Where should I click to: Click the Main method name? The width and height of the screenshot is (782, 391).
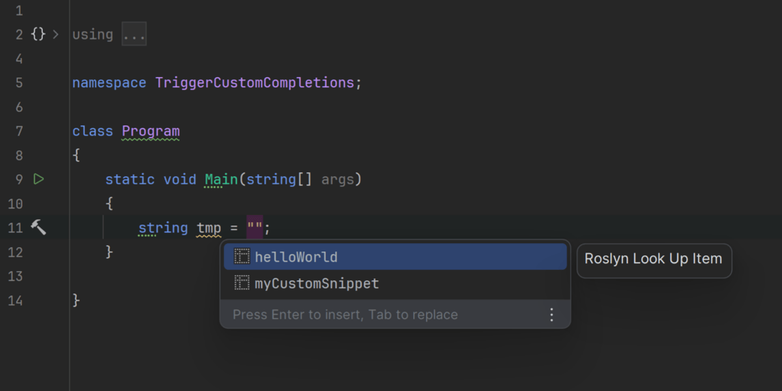pyautogui.click(x=222, y=179)
